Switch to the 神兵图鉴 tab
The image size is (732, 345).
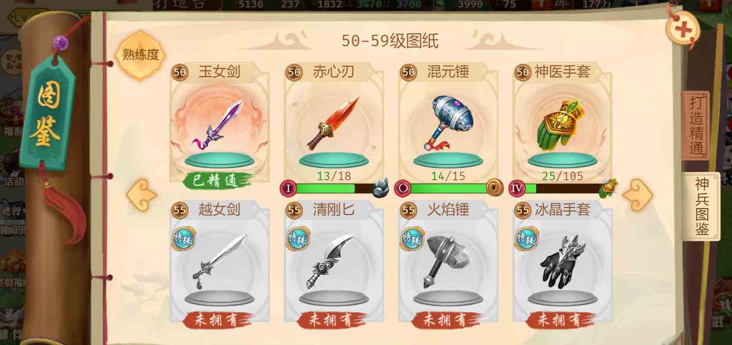pos(701,206)
